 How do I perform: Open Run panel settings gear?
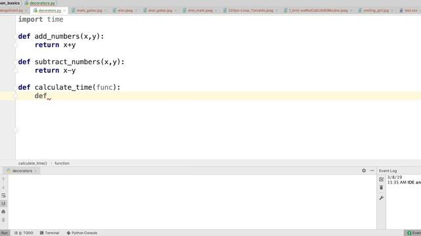coord(364,170)
